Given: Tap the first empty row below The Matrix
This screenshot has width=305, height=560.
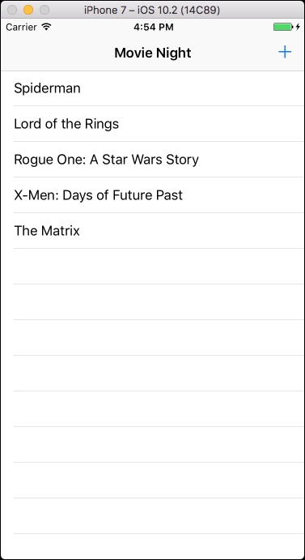Looking at the screenshot, I should [x=152, y=267].
